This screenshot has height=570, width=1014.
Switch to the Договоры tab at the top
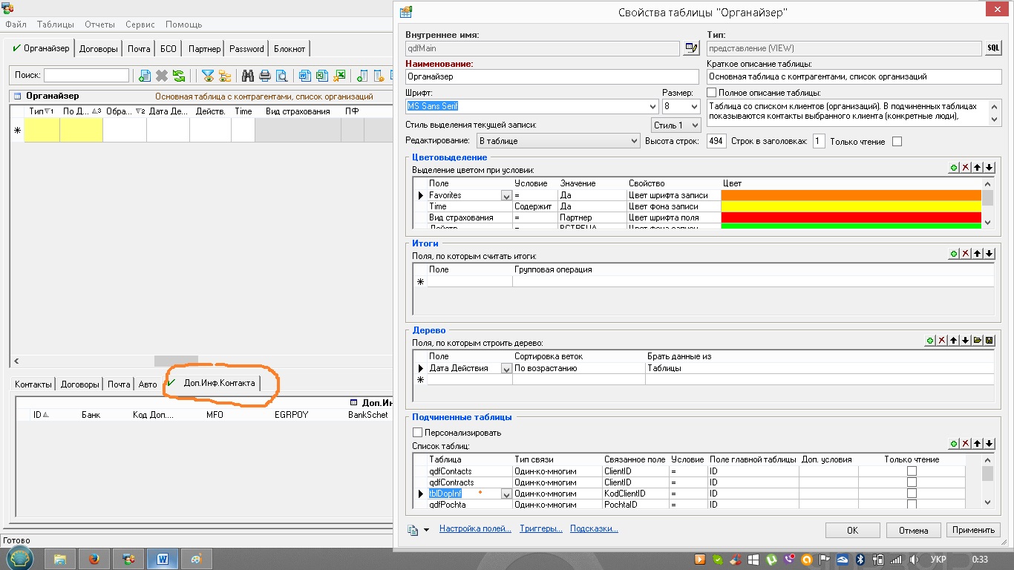[x=99, y=49]
